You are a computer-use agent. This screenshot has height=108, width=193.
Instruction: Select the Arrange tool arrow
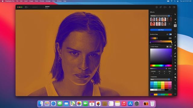point(175,14)
